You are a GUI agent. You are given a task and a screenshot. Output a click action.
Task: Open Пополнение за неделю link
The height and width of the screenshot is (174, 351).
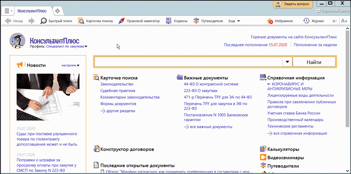(x=315, y=45)
